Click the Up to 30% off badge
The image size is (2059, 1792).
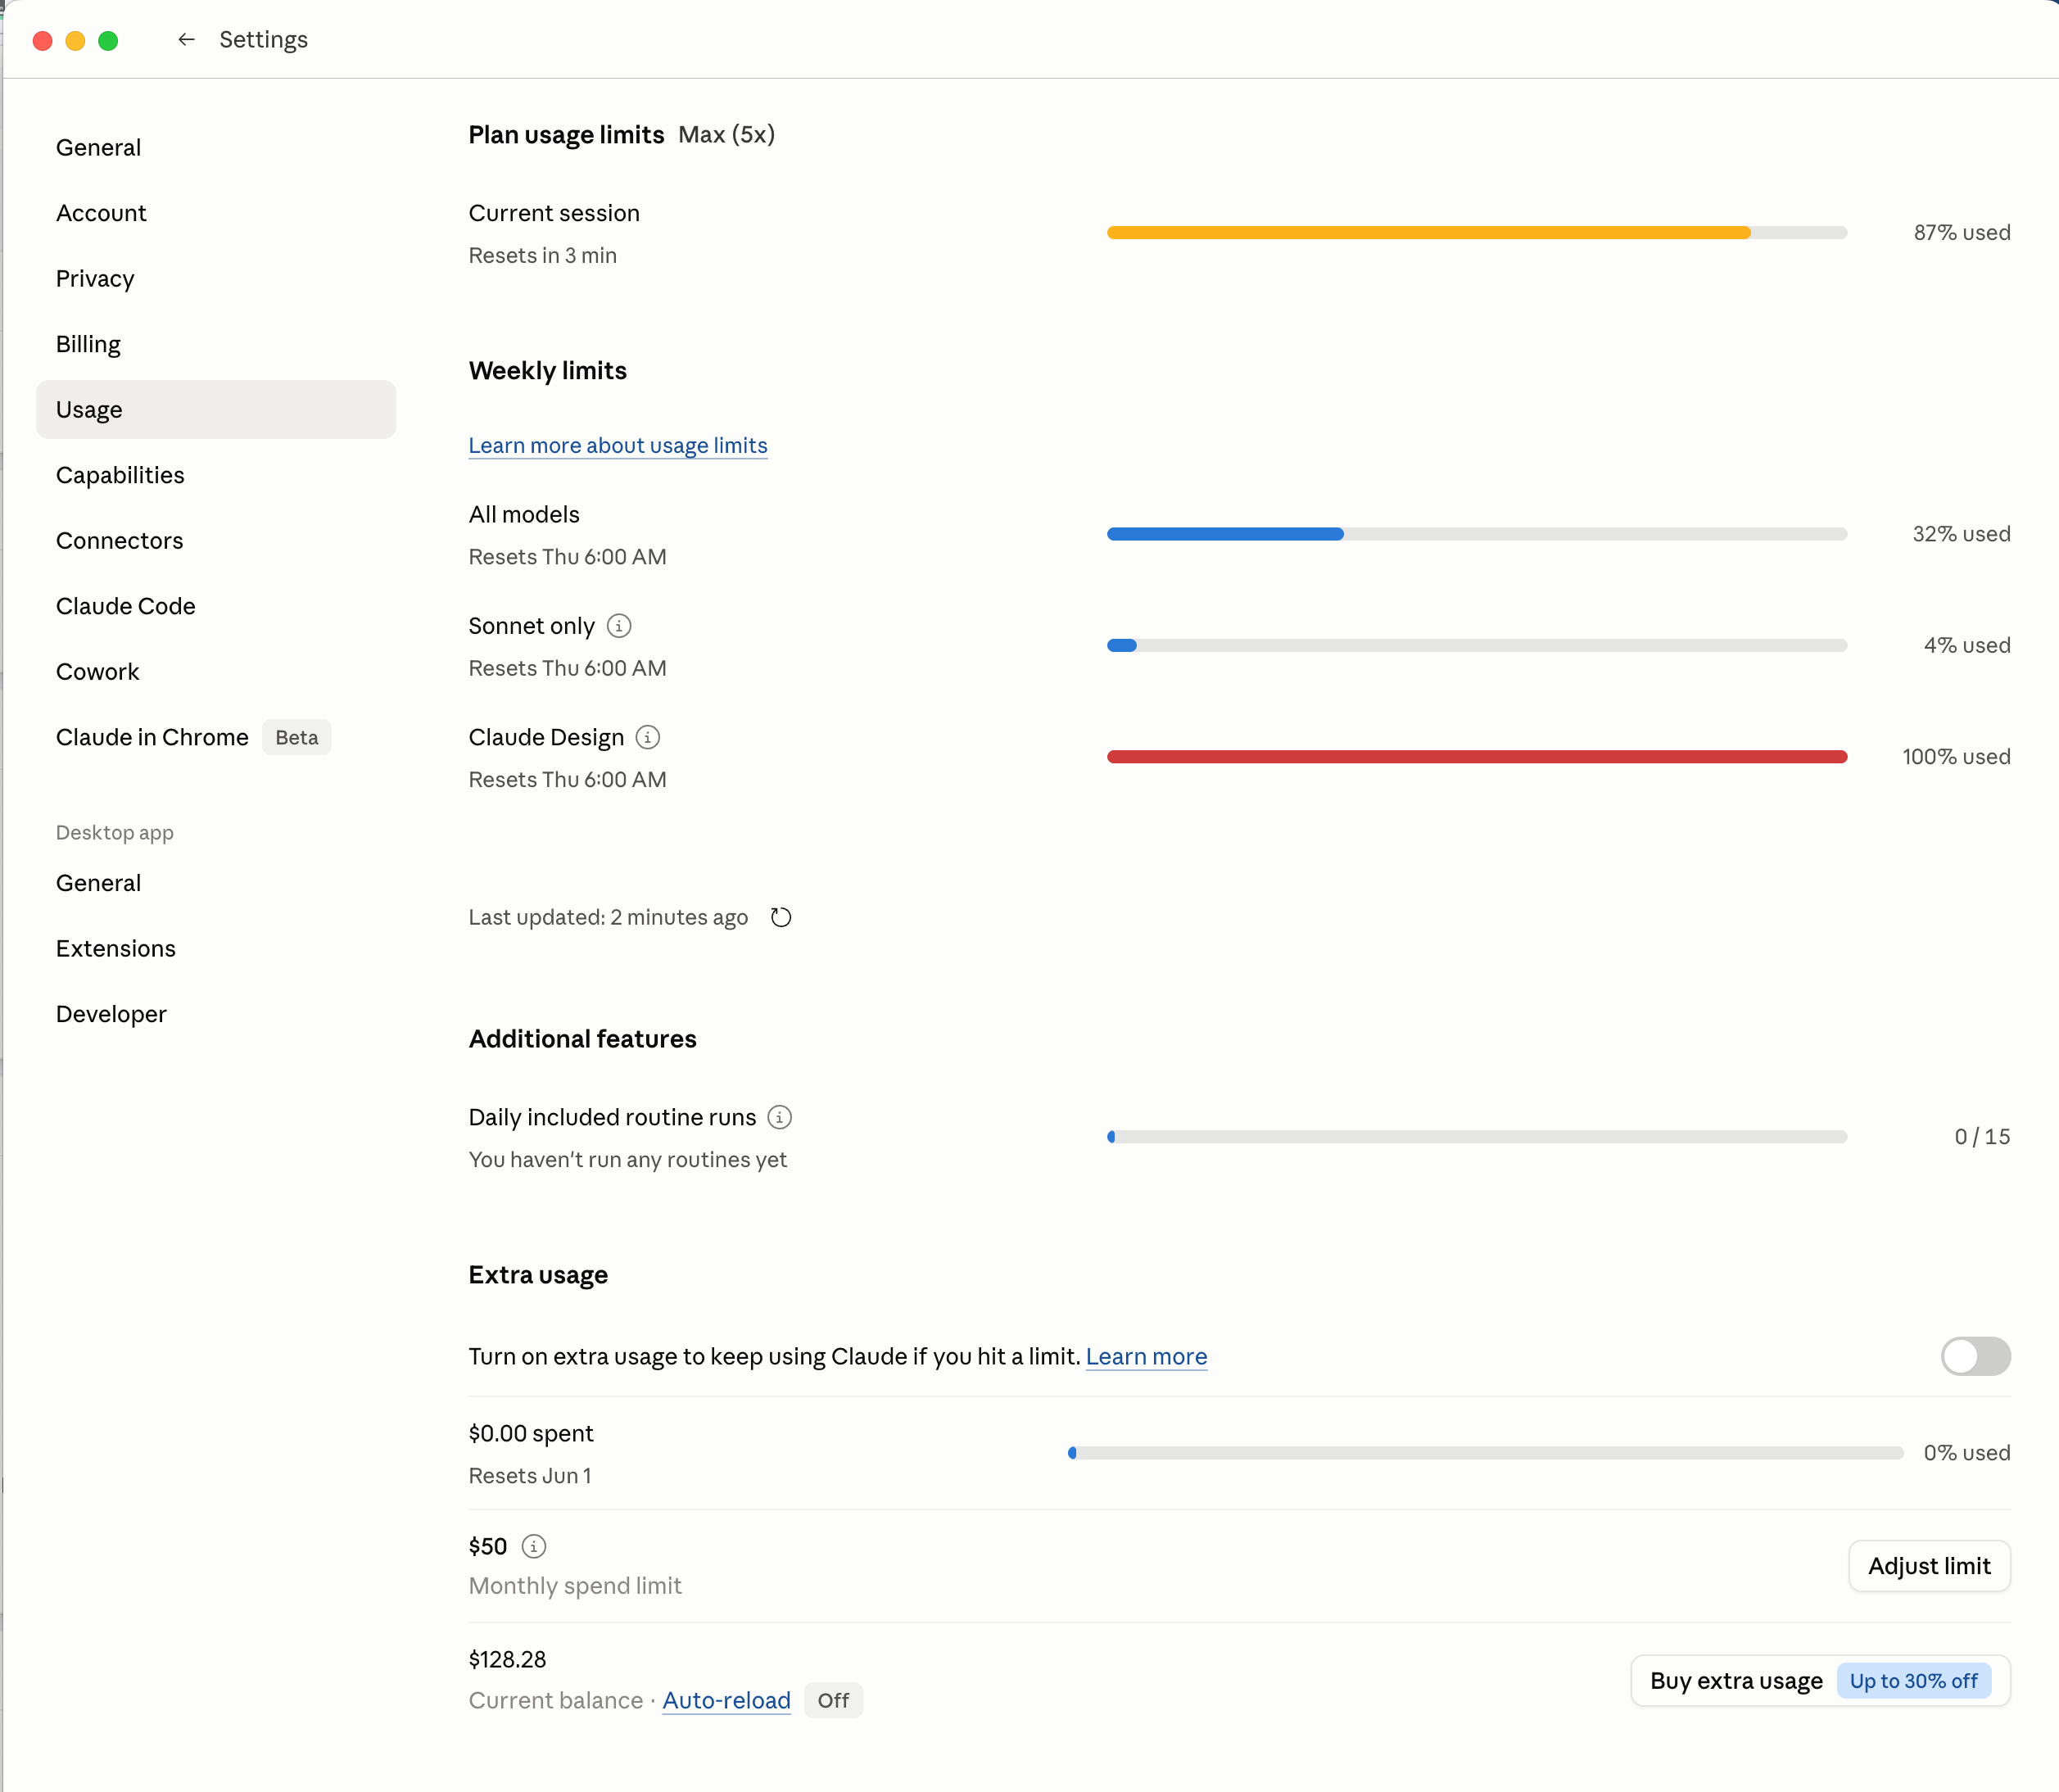(x=1913, y=1681)
